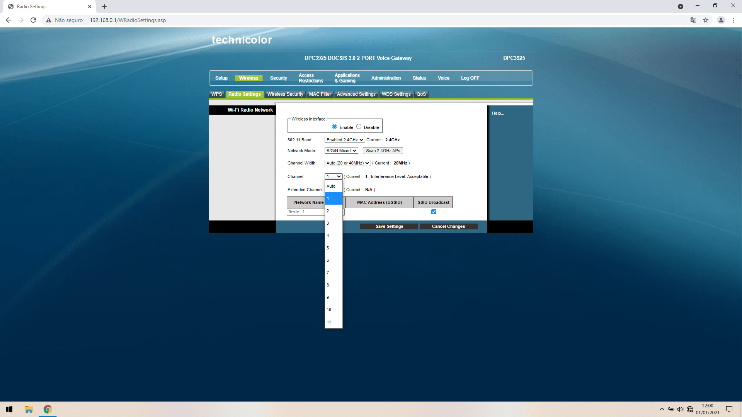Navigate to the Security menu icon

278,78
